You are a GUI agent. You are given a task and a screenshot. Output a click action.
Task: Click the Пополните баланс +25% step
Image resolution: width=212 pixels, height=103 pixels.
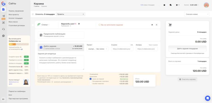19,66
